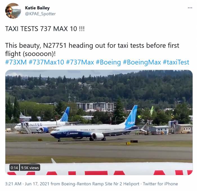Open the @KPAE_Spotter handle link
The height and width of the screenshot is (191, 197).
coord(40,14)
